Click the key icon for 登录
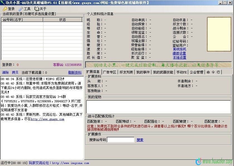The image size is (234, 166). (x=5, y=9)
